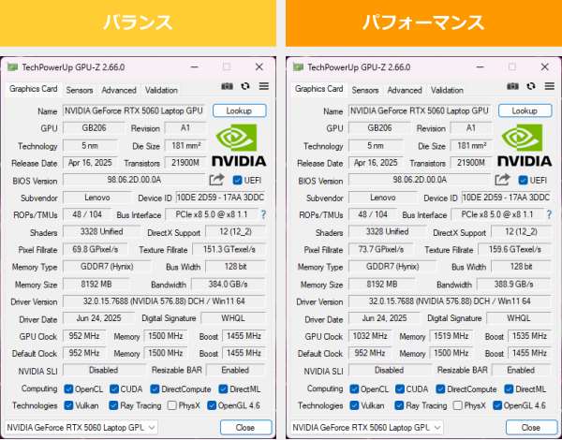The height and width of the screenshot is (440, 562).
Task: Click Device ID value in left window
Action: 220,198
